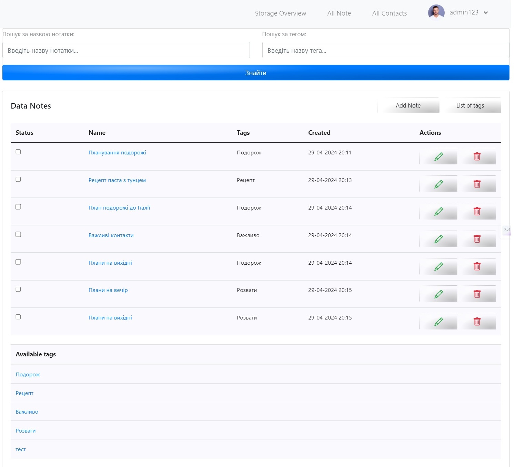Edit the Важливі контакти note
This screenshot has height=467, width=516.
tap(438, 239)
